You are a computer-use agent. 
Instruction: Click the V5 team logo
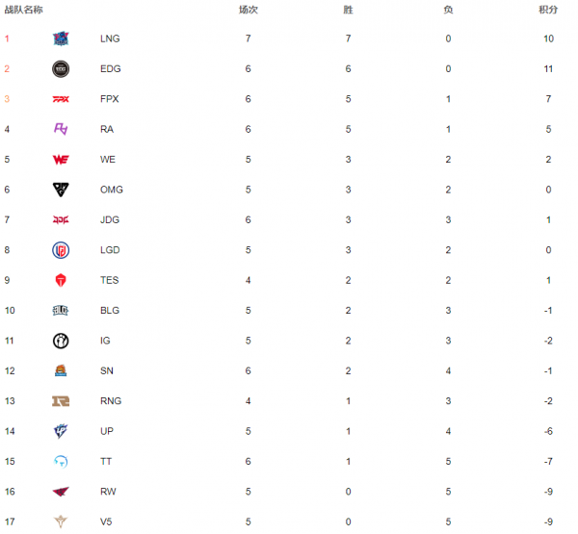pyautogui.click(x=61, y=521)
